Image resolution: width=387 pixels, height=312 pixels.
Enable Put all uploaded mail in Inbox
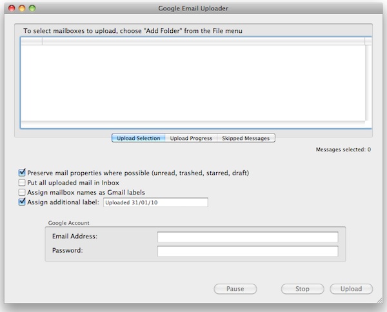(22, 182)
